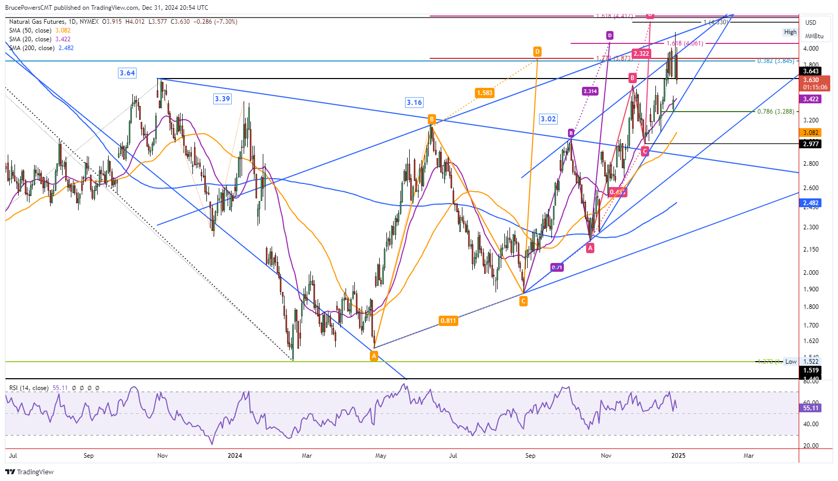Select the orange ABCD point D marker
Screen dimensions: 838x481
(537, 52)
